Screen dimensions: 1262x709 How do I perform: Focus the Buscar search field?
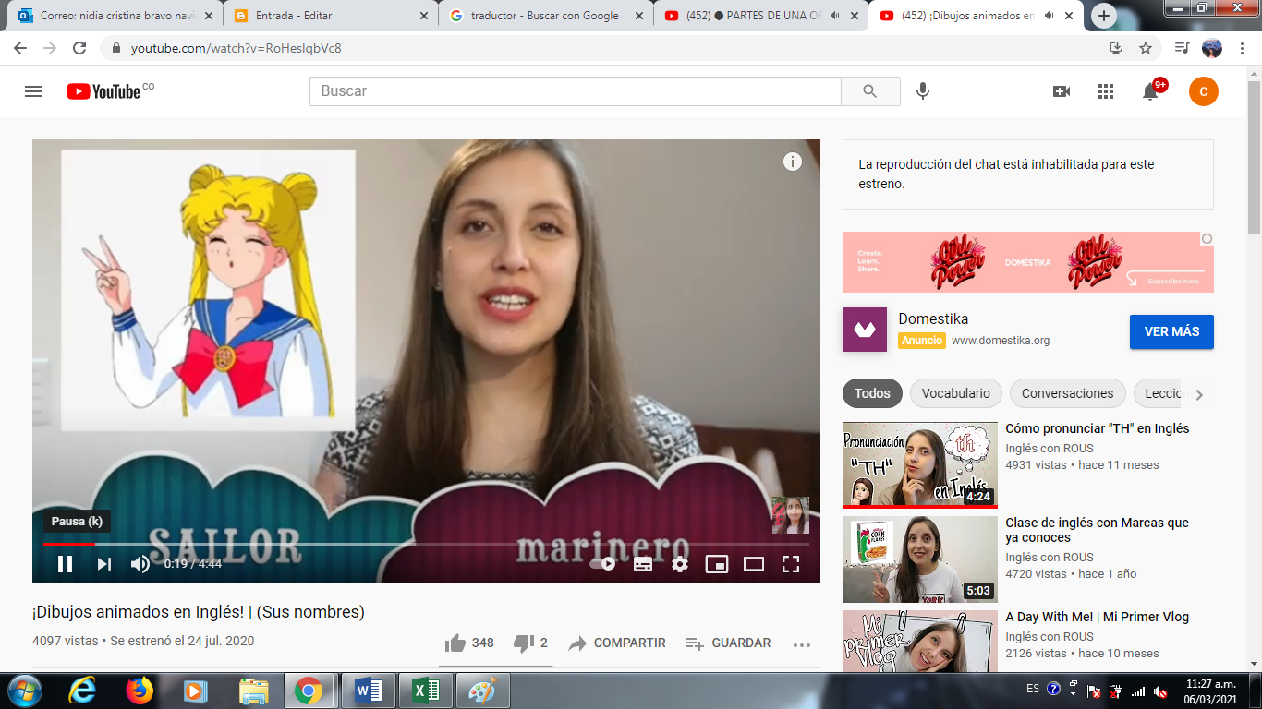click(x=575, y=91)
